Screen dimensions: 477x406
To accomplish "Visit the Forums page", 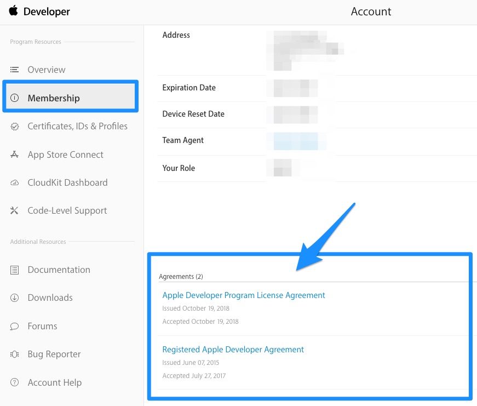I will [x=42, y=326].
